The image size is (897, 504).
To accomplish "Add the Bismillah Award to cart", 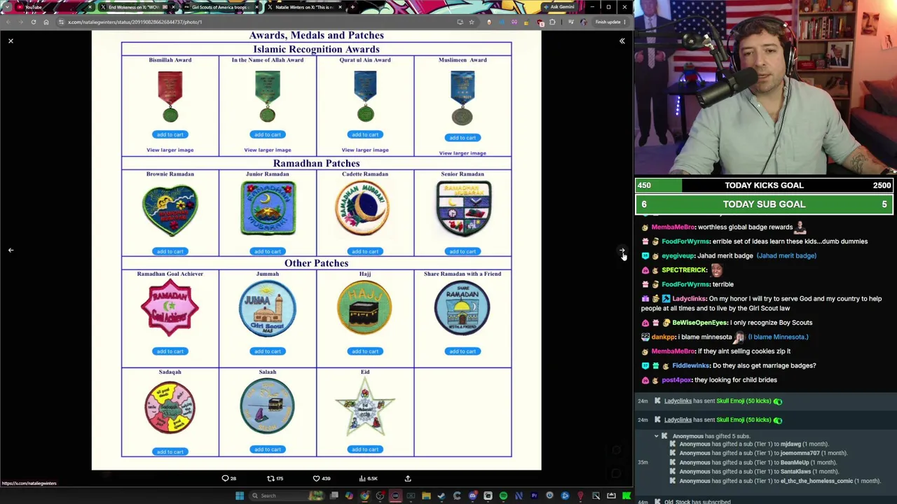I will click(170, 134).
